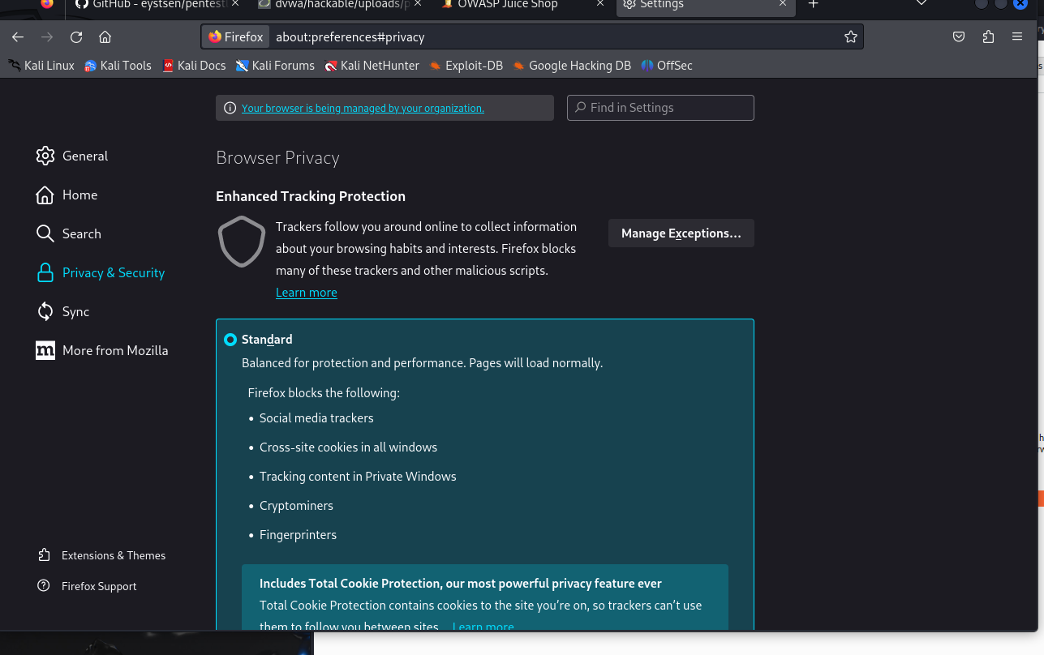Open the Google Hacking DB bookmark
Screen dimensions: 1044x655
click(x=572, y=66)
